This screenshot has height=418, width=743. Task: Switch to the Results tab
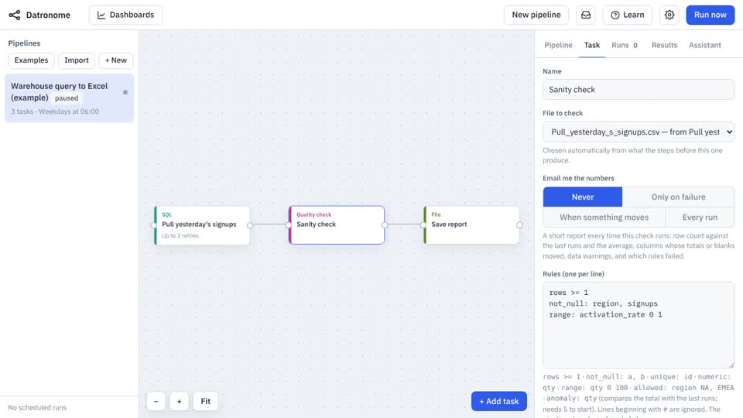(x=664, y=45)
